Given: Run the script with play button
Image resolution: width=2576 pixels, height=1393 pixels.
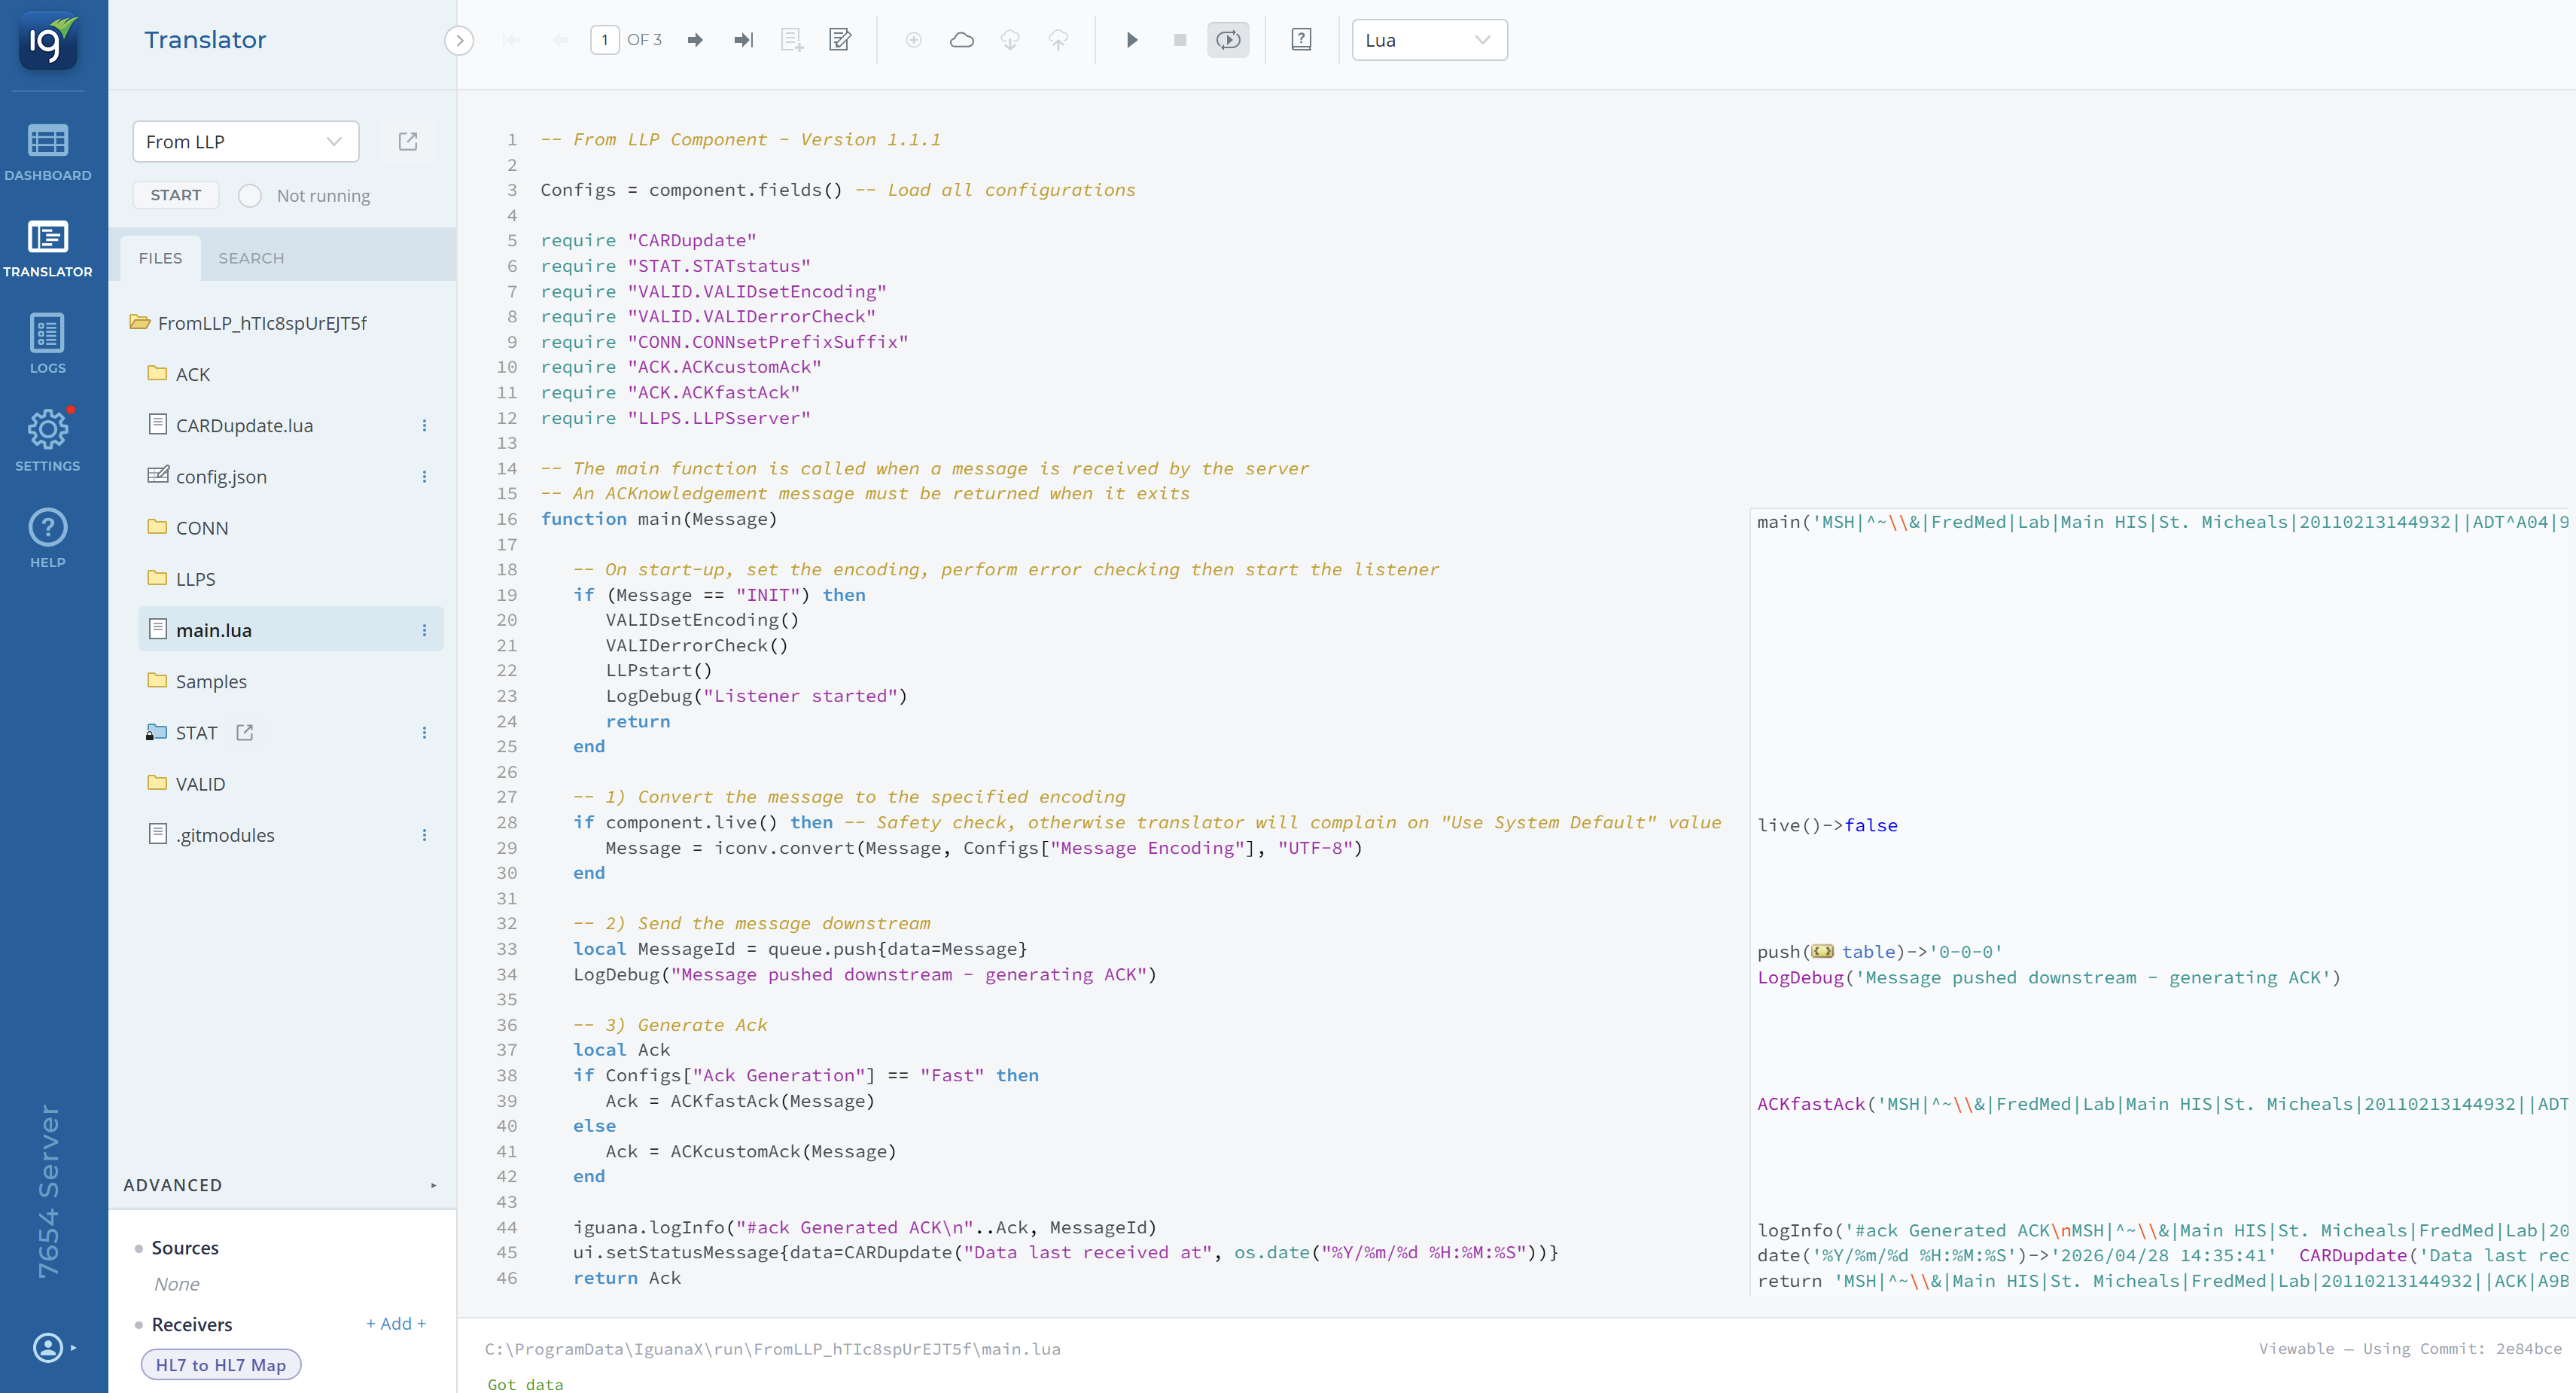Looking at the screenshot, I should pyautogui.click(x=1132, y=40).
